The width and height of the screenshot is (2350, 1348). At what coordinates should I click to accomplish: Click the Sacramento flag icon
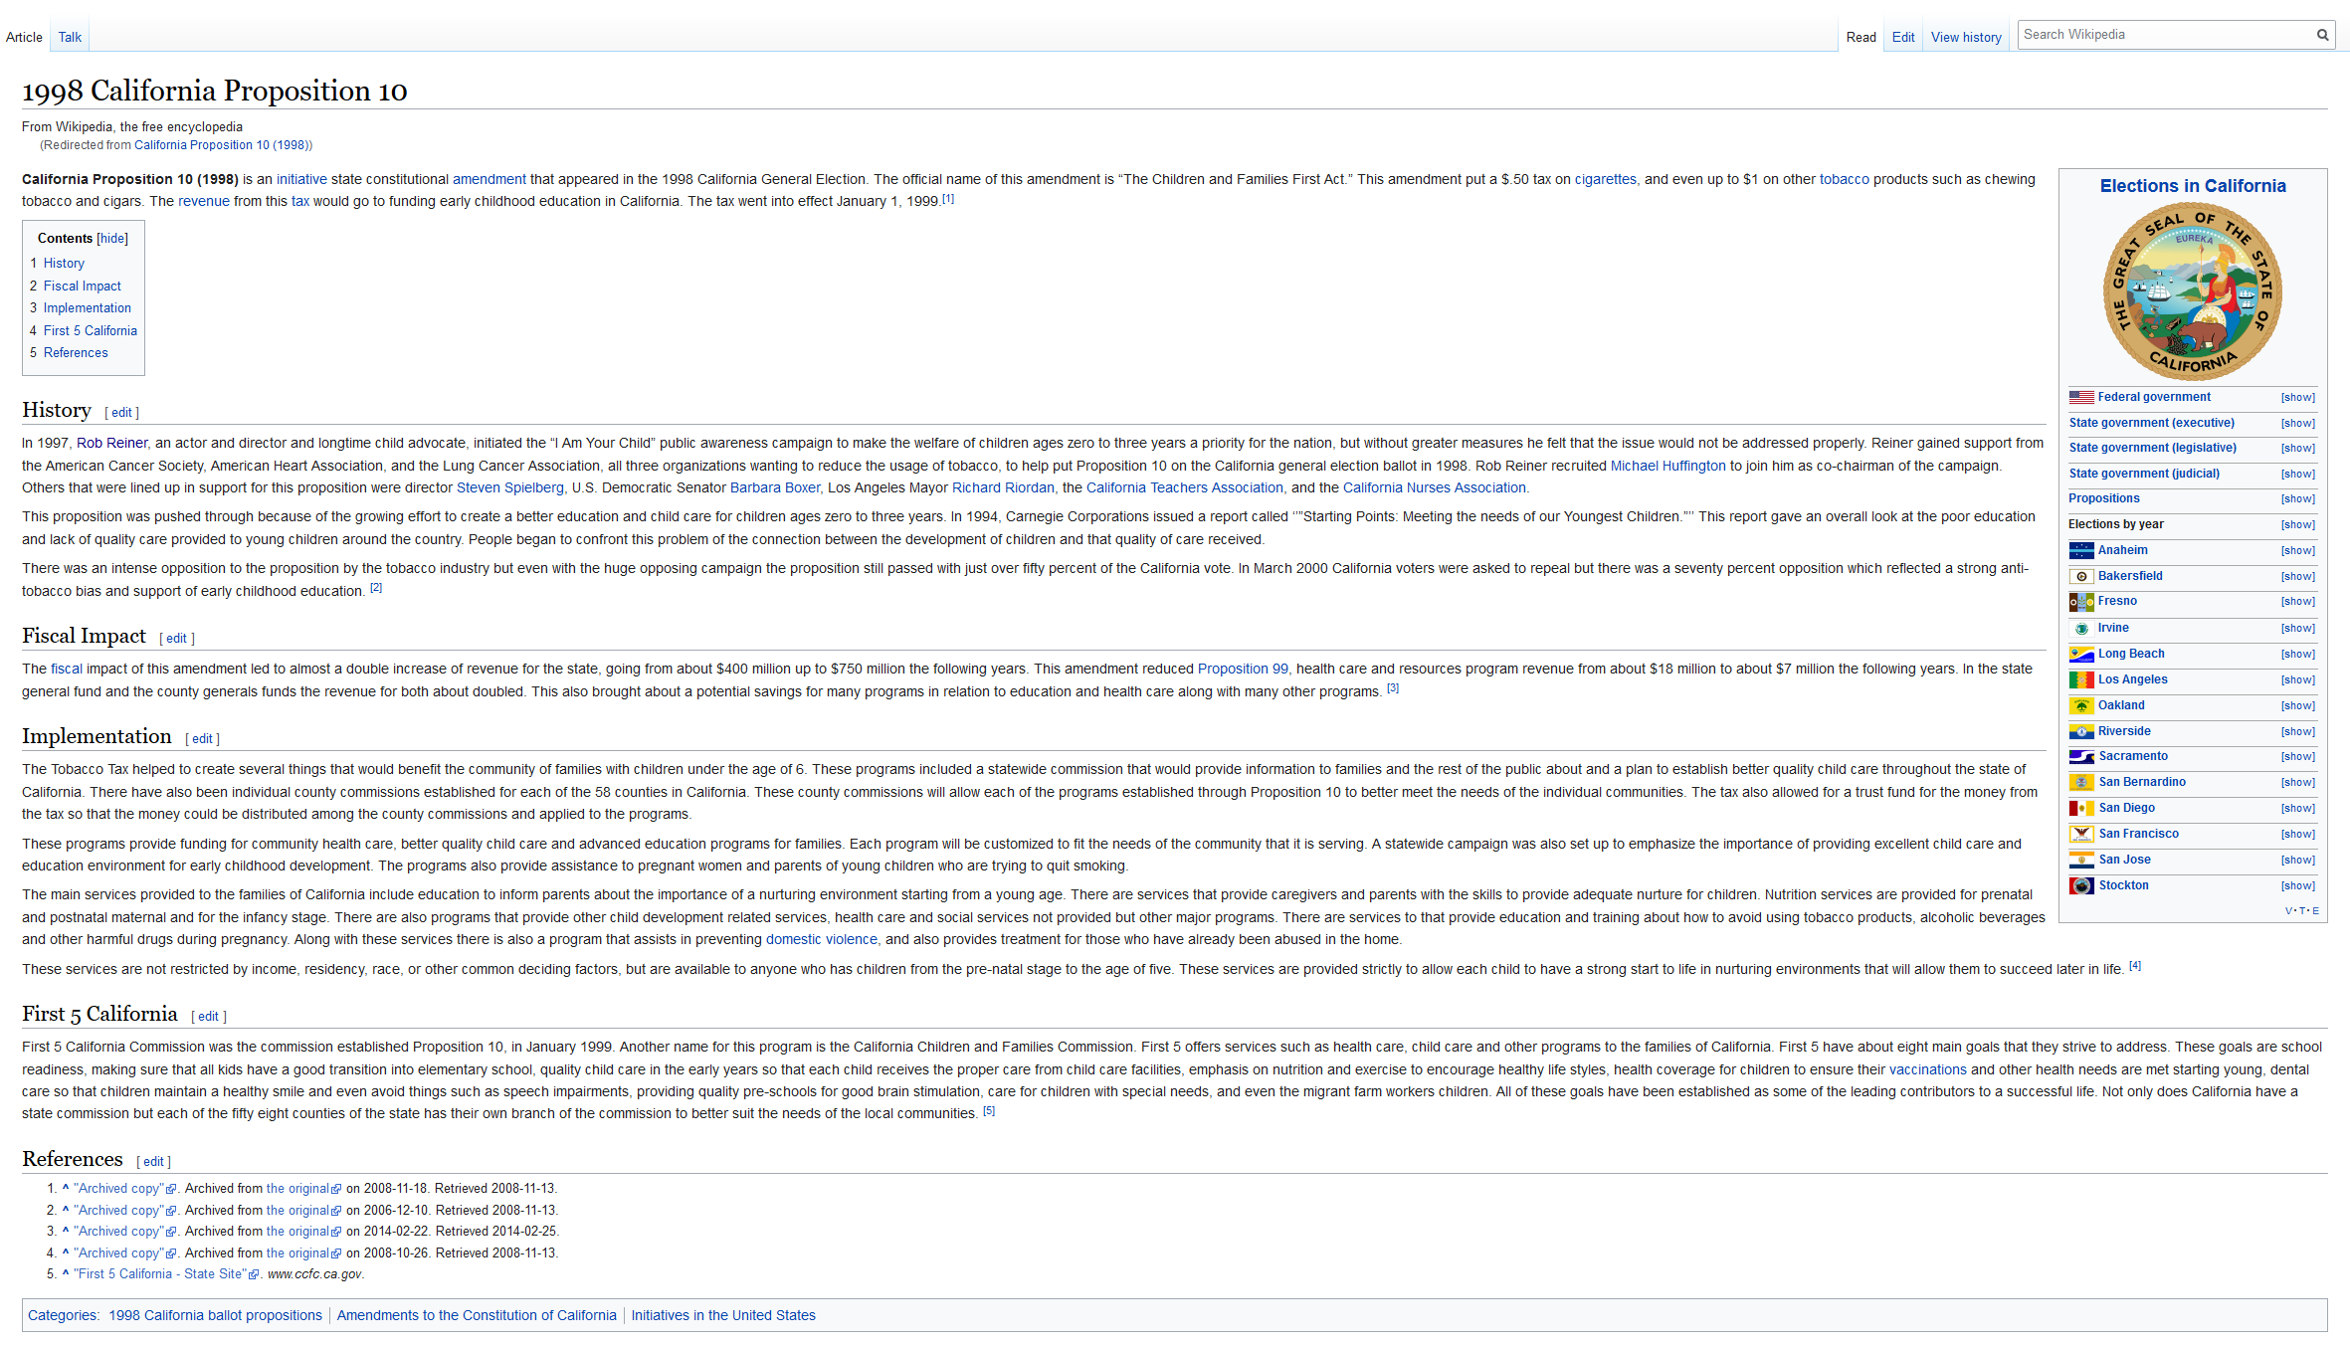2081,756
